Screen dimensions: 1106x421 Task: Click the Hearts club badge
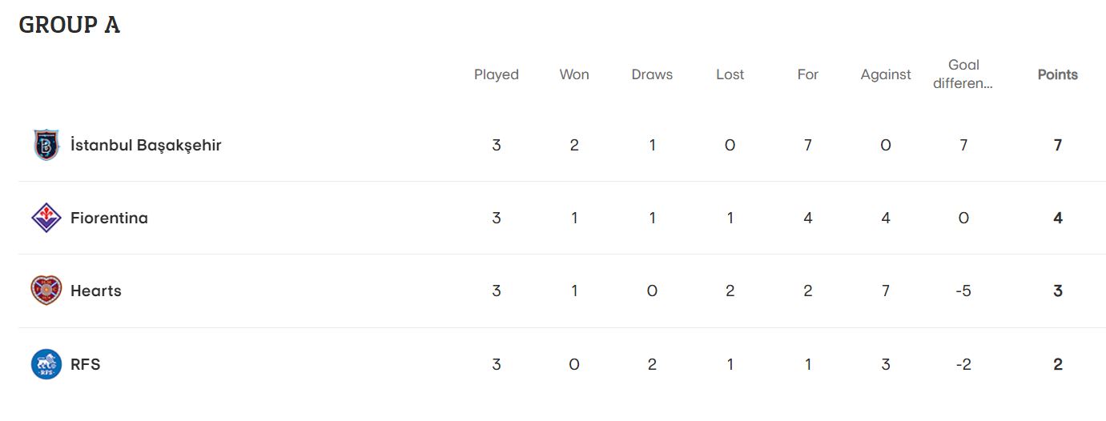(x=46, y=291)
